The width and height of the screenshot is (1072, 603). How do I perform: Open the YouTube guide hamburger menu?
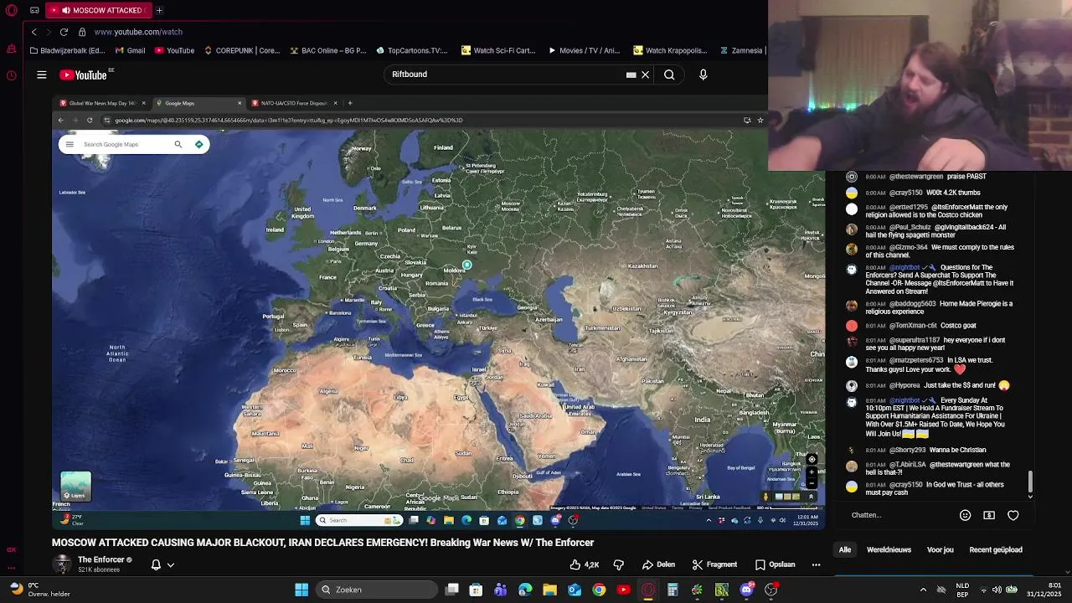pyautogui.click(x=41, y=75)
